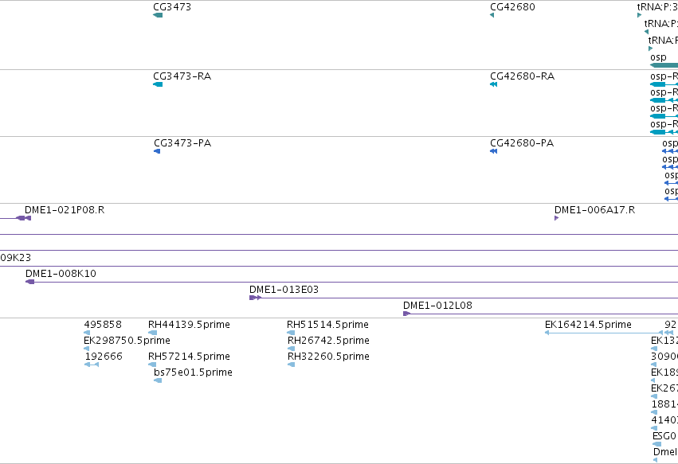Click the DME1-013E03 clone label
The width and height of the screenshot is (678, 464).
(284, 290)
